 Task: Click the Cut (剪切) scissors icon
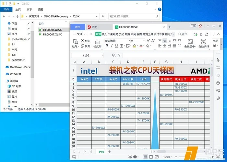82,41
